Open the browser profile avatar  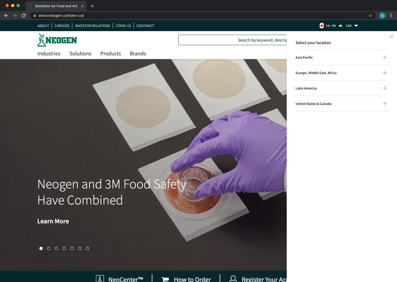point(382,15)
